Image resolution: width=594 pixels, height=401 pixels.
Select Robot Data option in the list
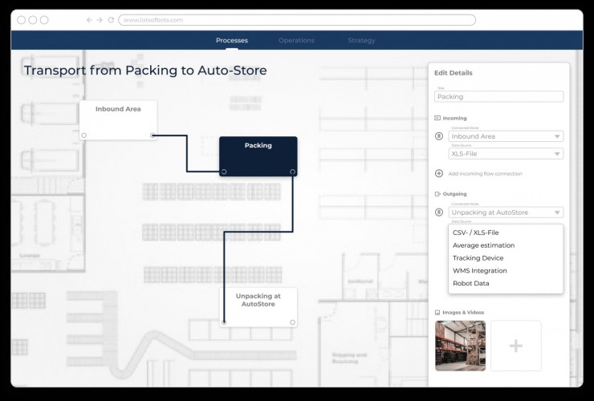pos(470,283)
